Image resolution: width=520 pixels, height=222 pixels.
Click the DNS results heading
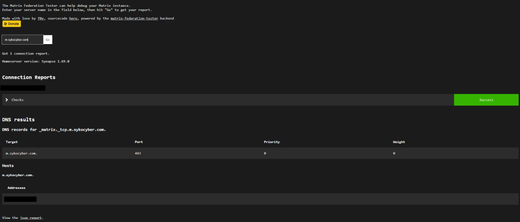[19, 120]
